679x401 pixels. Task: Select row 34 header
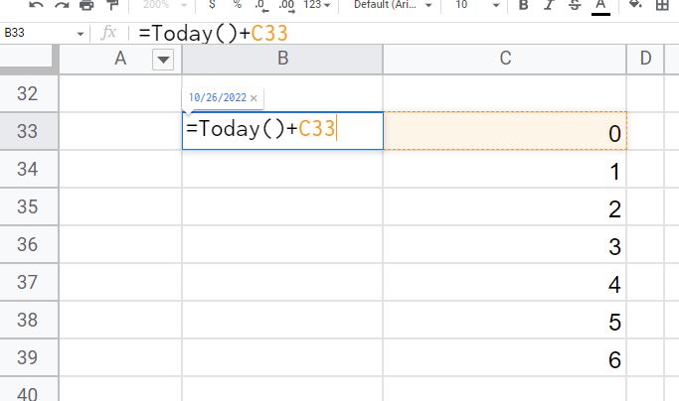click(29, 169)
